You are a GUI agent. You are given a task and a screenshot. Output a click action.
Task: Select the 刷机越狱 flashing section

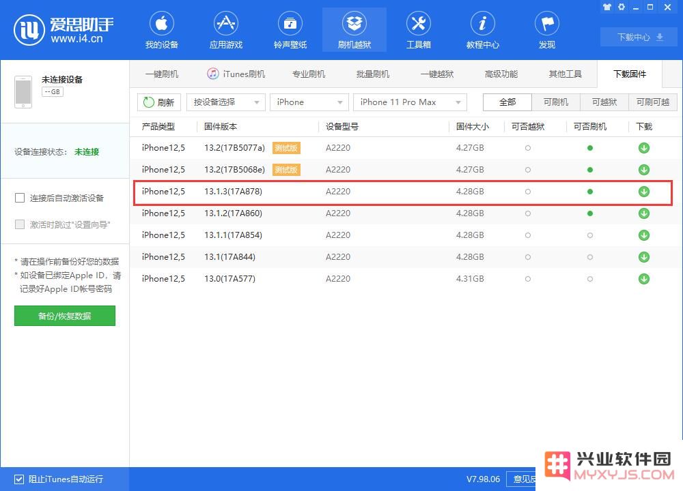[x=354, y=30]
